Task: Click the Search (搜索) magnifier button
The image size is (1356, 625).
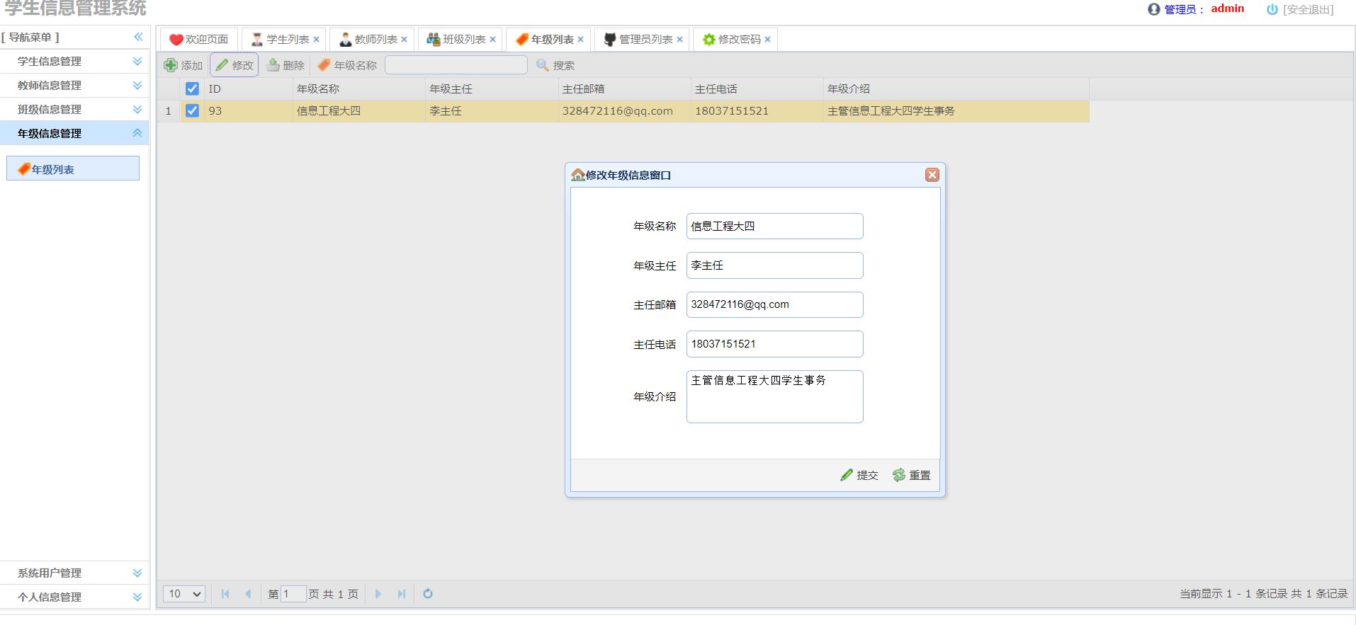Action: click(555, 65)
